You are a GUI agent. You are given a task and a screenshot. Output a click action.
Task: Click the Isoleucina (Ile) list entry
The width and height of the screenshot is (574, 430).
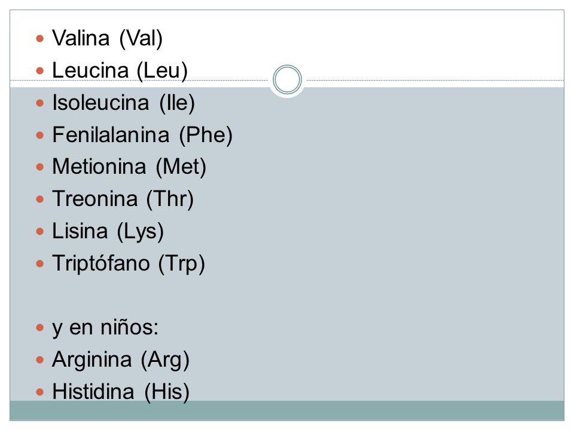pos(123,102)
